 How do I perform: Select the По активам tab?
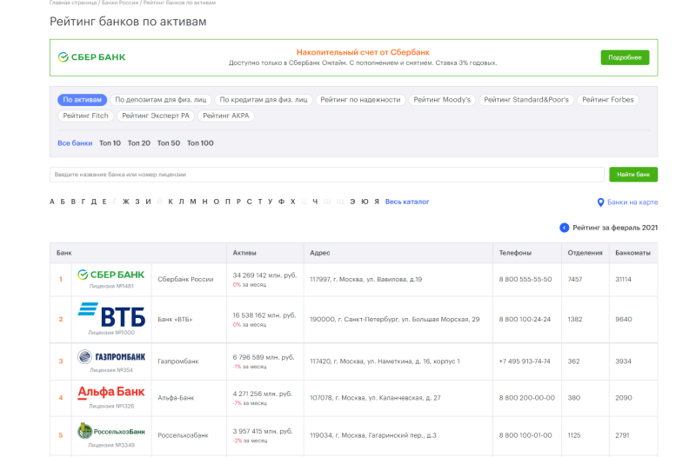(82, 100)
